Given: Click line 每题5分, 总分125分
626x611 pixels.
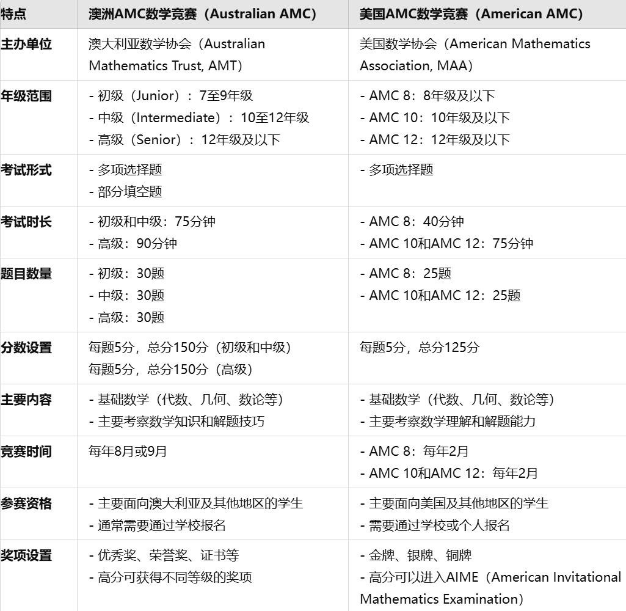Looking at the screenshot, I should click(419, 347).
